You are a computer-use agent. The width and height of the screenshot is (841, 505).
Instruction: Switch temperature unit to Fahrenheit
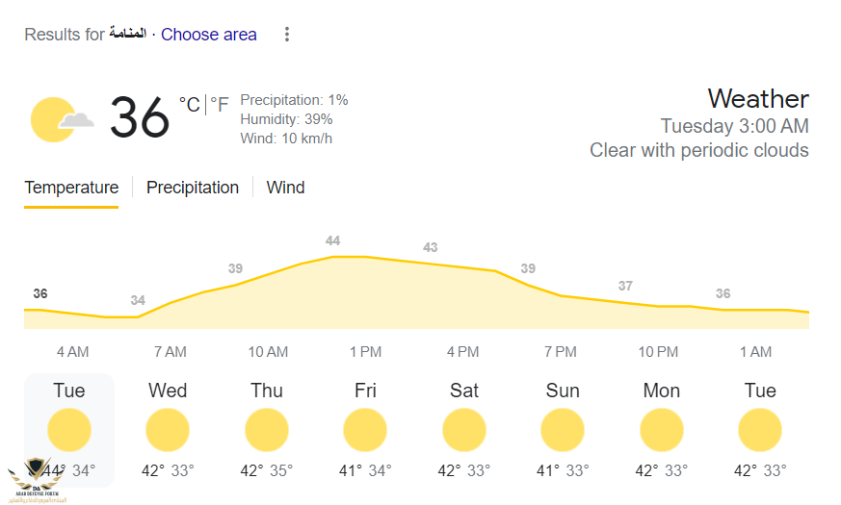click(x=221, y=105)
